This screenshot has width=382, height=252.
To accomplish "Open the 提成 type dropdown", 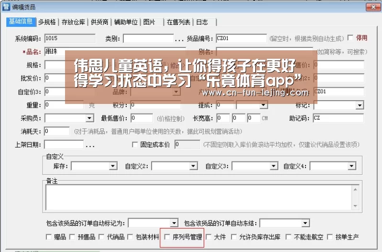I will click(263, 105).
